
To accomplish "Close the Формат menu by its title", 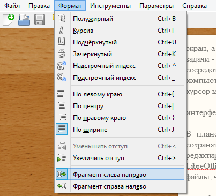I will pos(70,6).
